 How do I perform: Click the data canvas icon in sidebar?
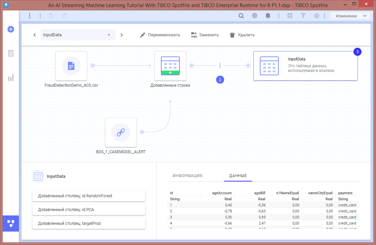pyautogui.click(x=11, y=223)
